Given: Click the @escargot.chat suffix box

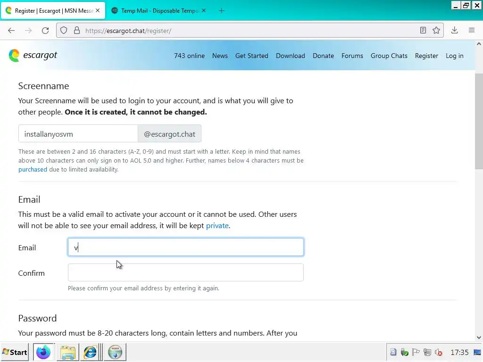Looking at the screenshot, I should [169, 133].
